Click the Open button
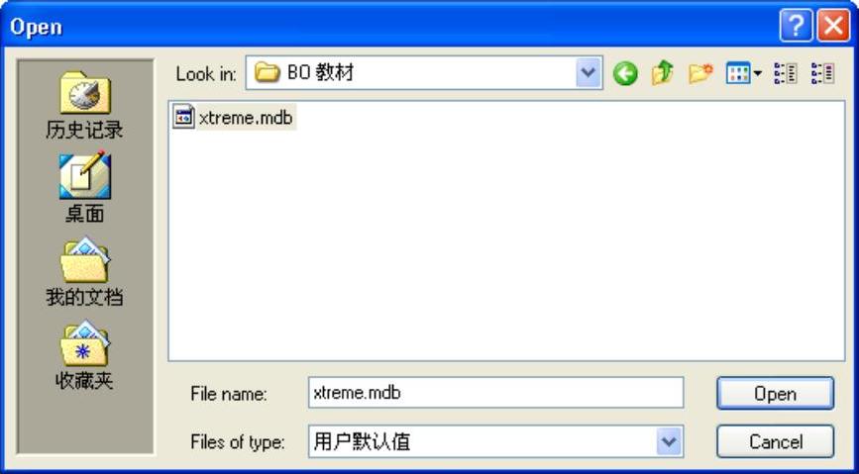 coord(775,393)
